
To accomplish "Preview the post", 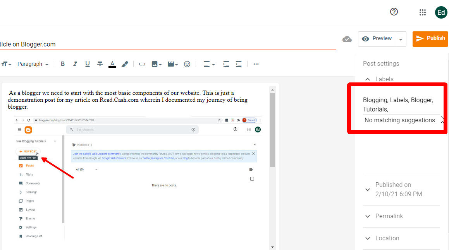I will [376, 39].
